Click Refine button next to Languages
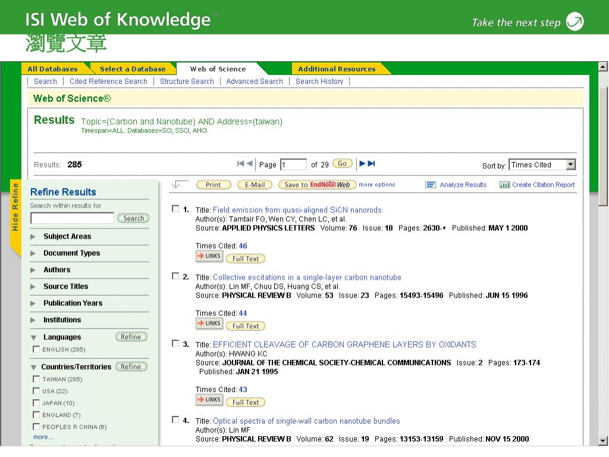The width and height of the screenshot is (609, 457). click(131, 337)
